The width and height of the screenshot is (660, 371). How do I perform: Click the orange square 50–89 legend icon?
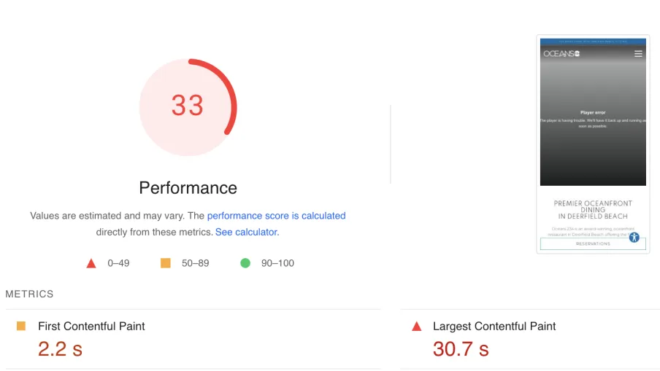tap(166, 263)
